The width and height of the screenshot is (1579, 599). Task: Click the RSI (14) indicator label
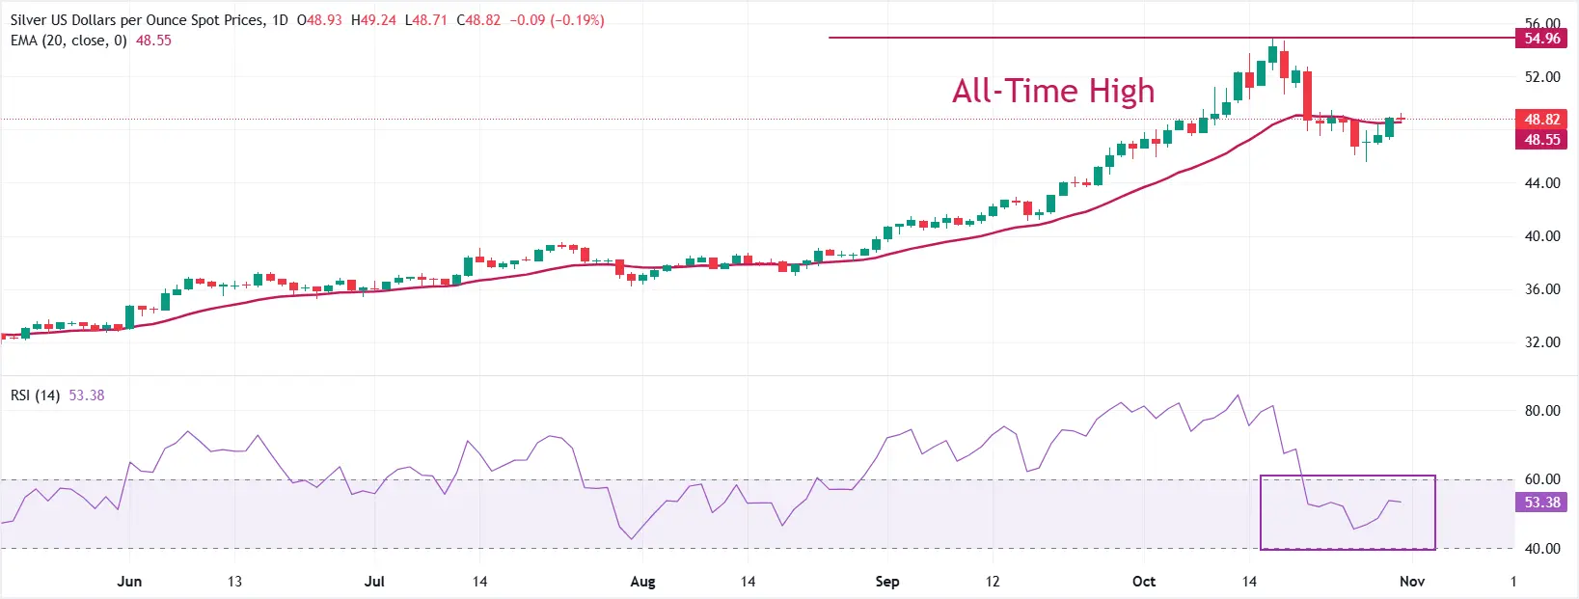[x=35, y=395]
